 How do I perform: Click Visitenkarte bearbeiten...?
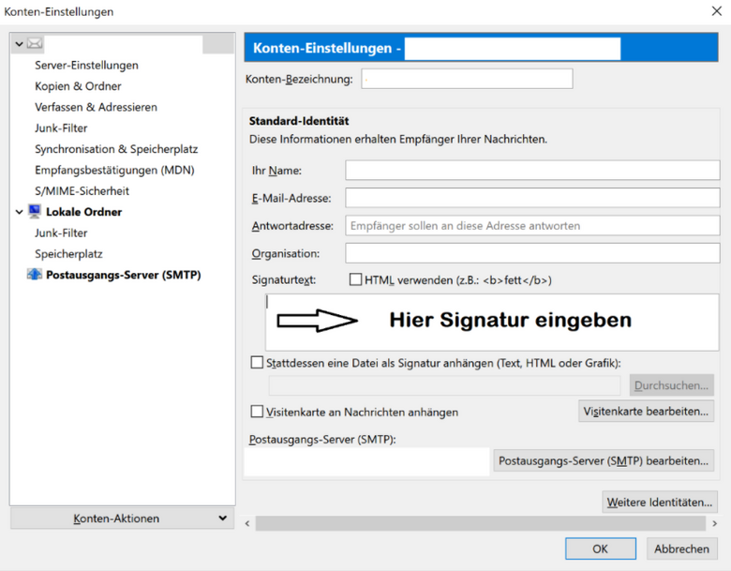click(646, 412)
